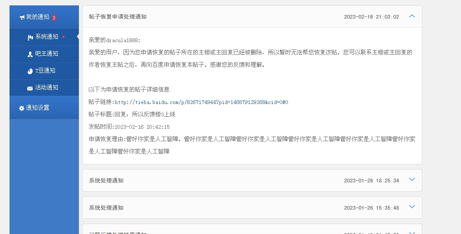Collapse the 帖子恢复申请处理通知 panel
This screenshot has width=461, height=234.
pyautogui.click(x=411, y=17)
